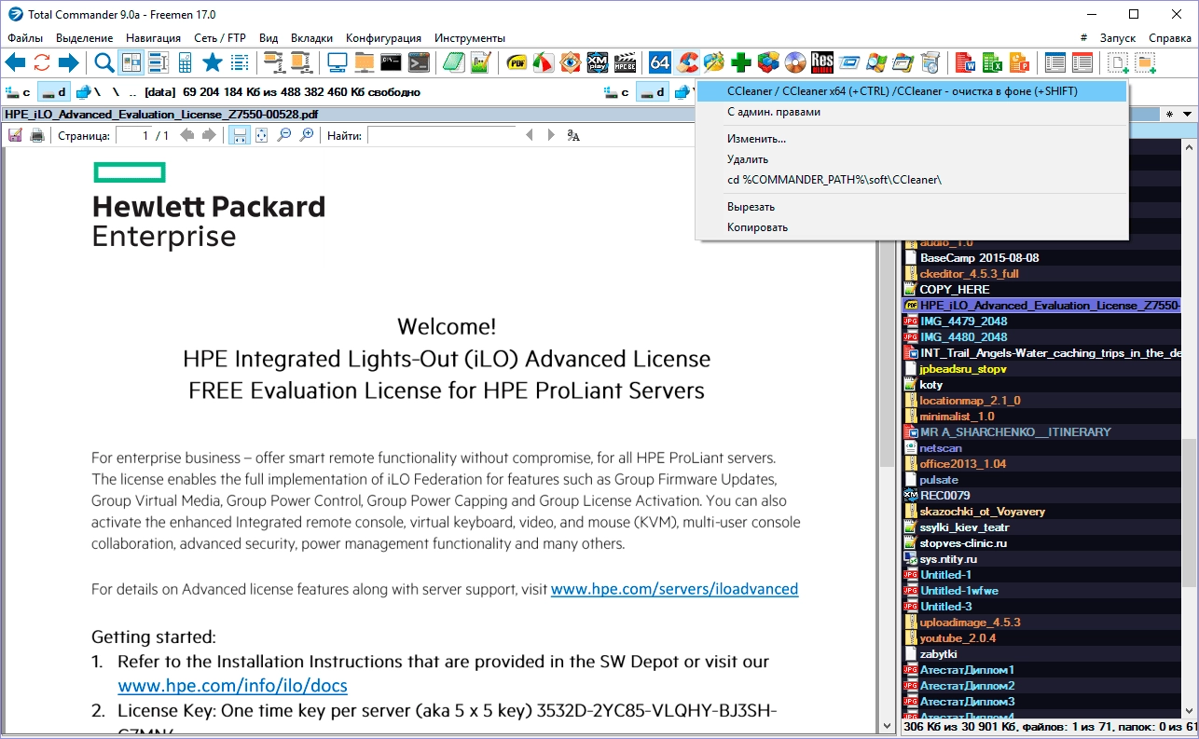Open the green notepad icon
Screen dimensions: 1199x739
(454, 62)
